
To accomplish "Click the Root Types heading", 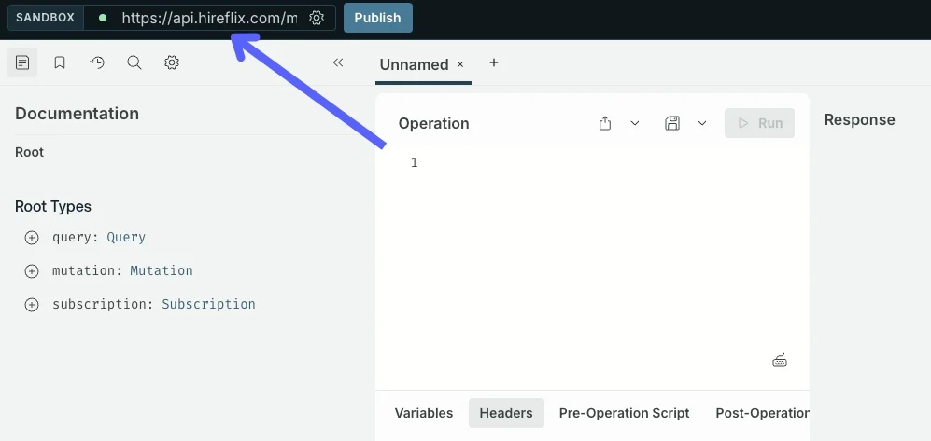I will 53,206.
